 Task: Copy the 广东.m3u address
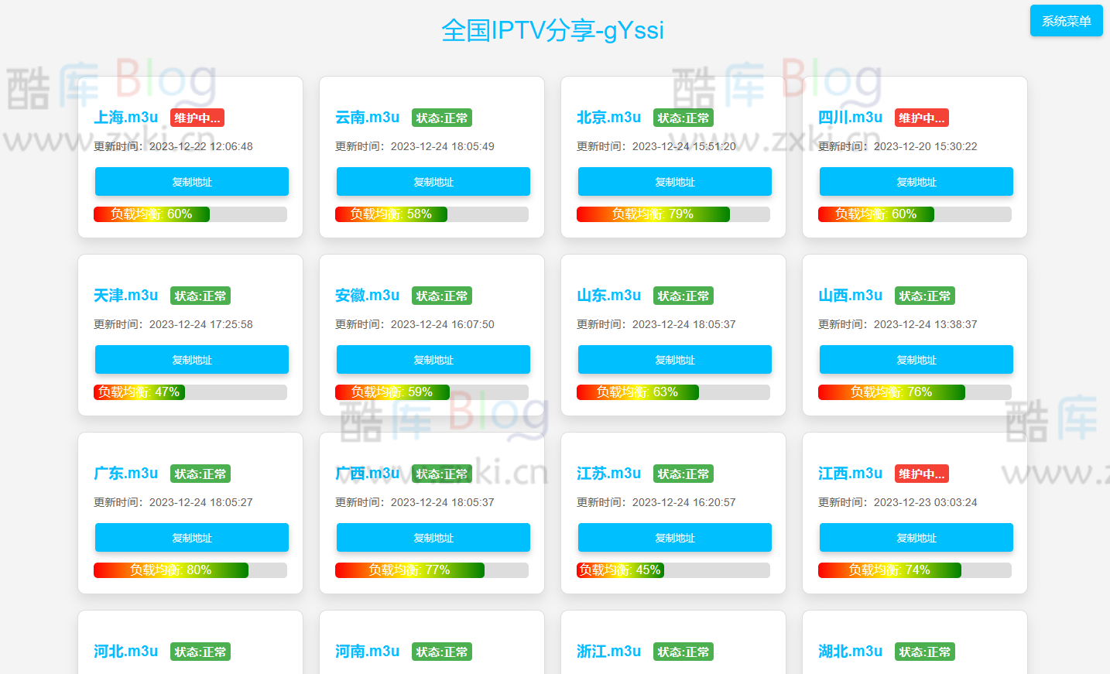click(x=191, y=537)
